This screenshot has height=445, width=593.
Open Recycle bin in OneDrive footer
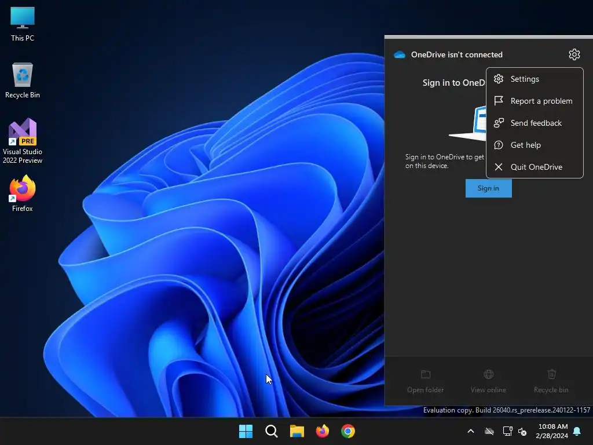pos(551,381)
